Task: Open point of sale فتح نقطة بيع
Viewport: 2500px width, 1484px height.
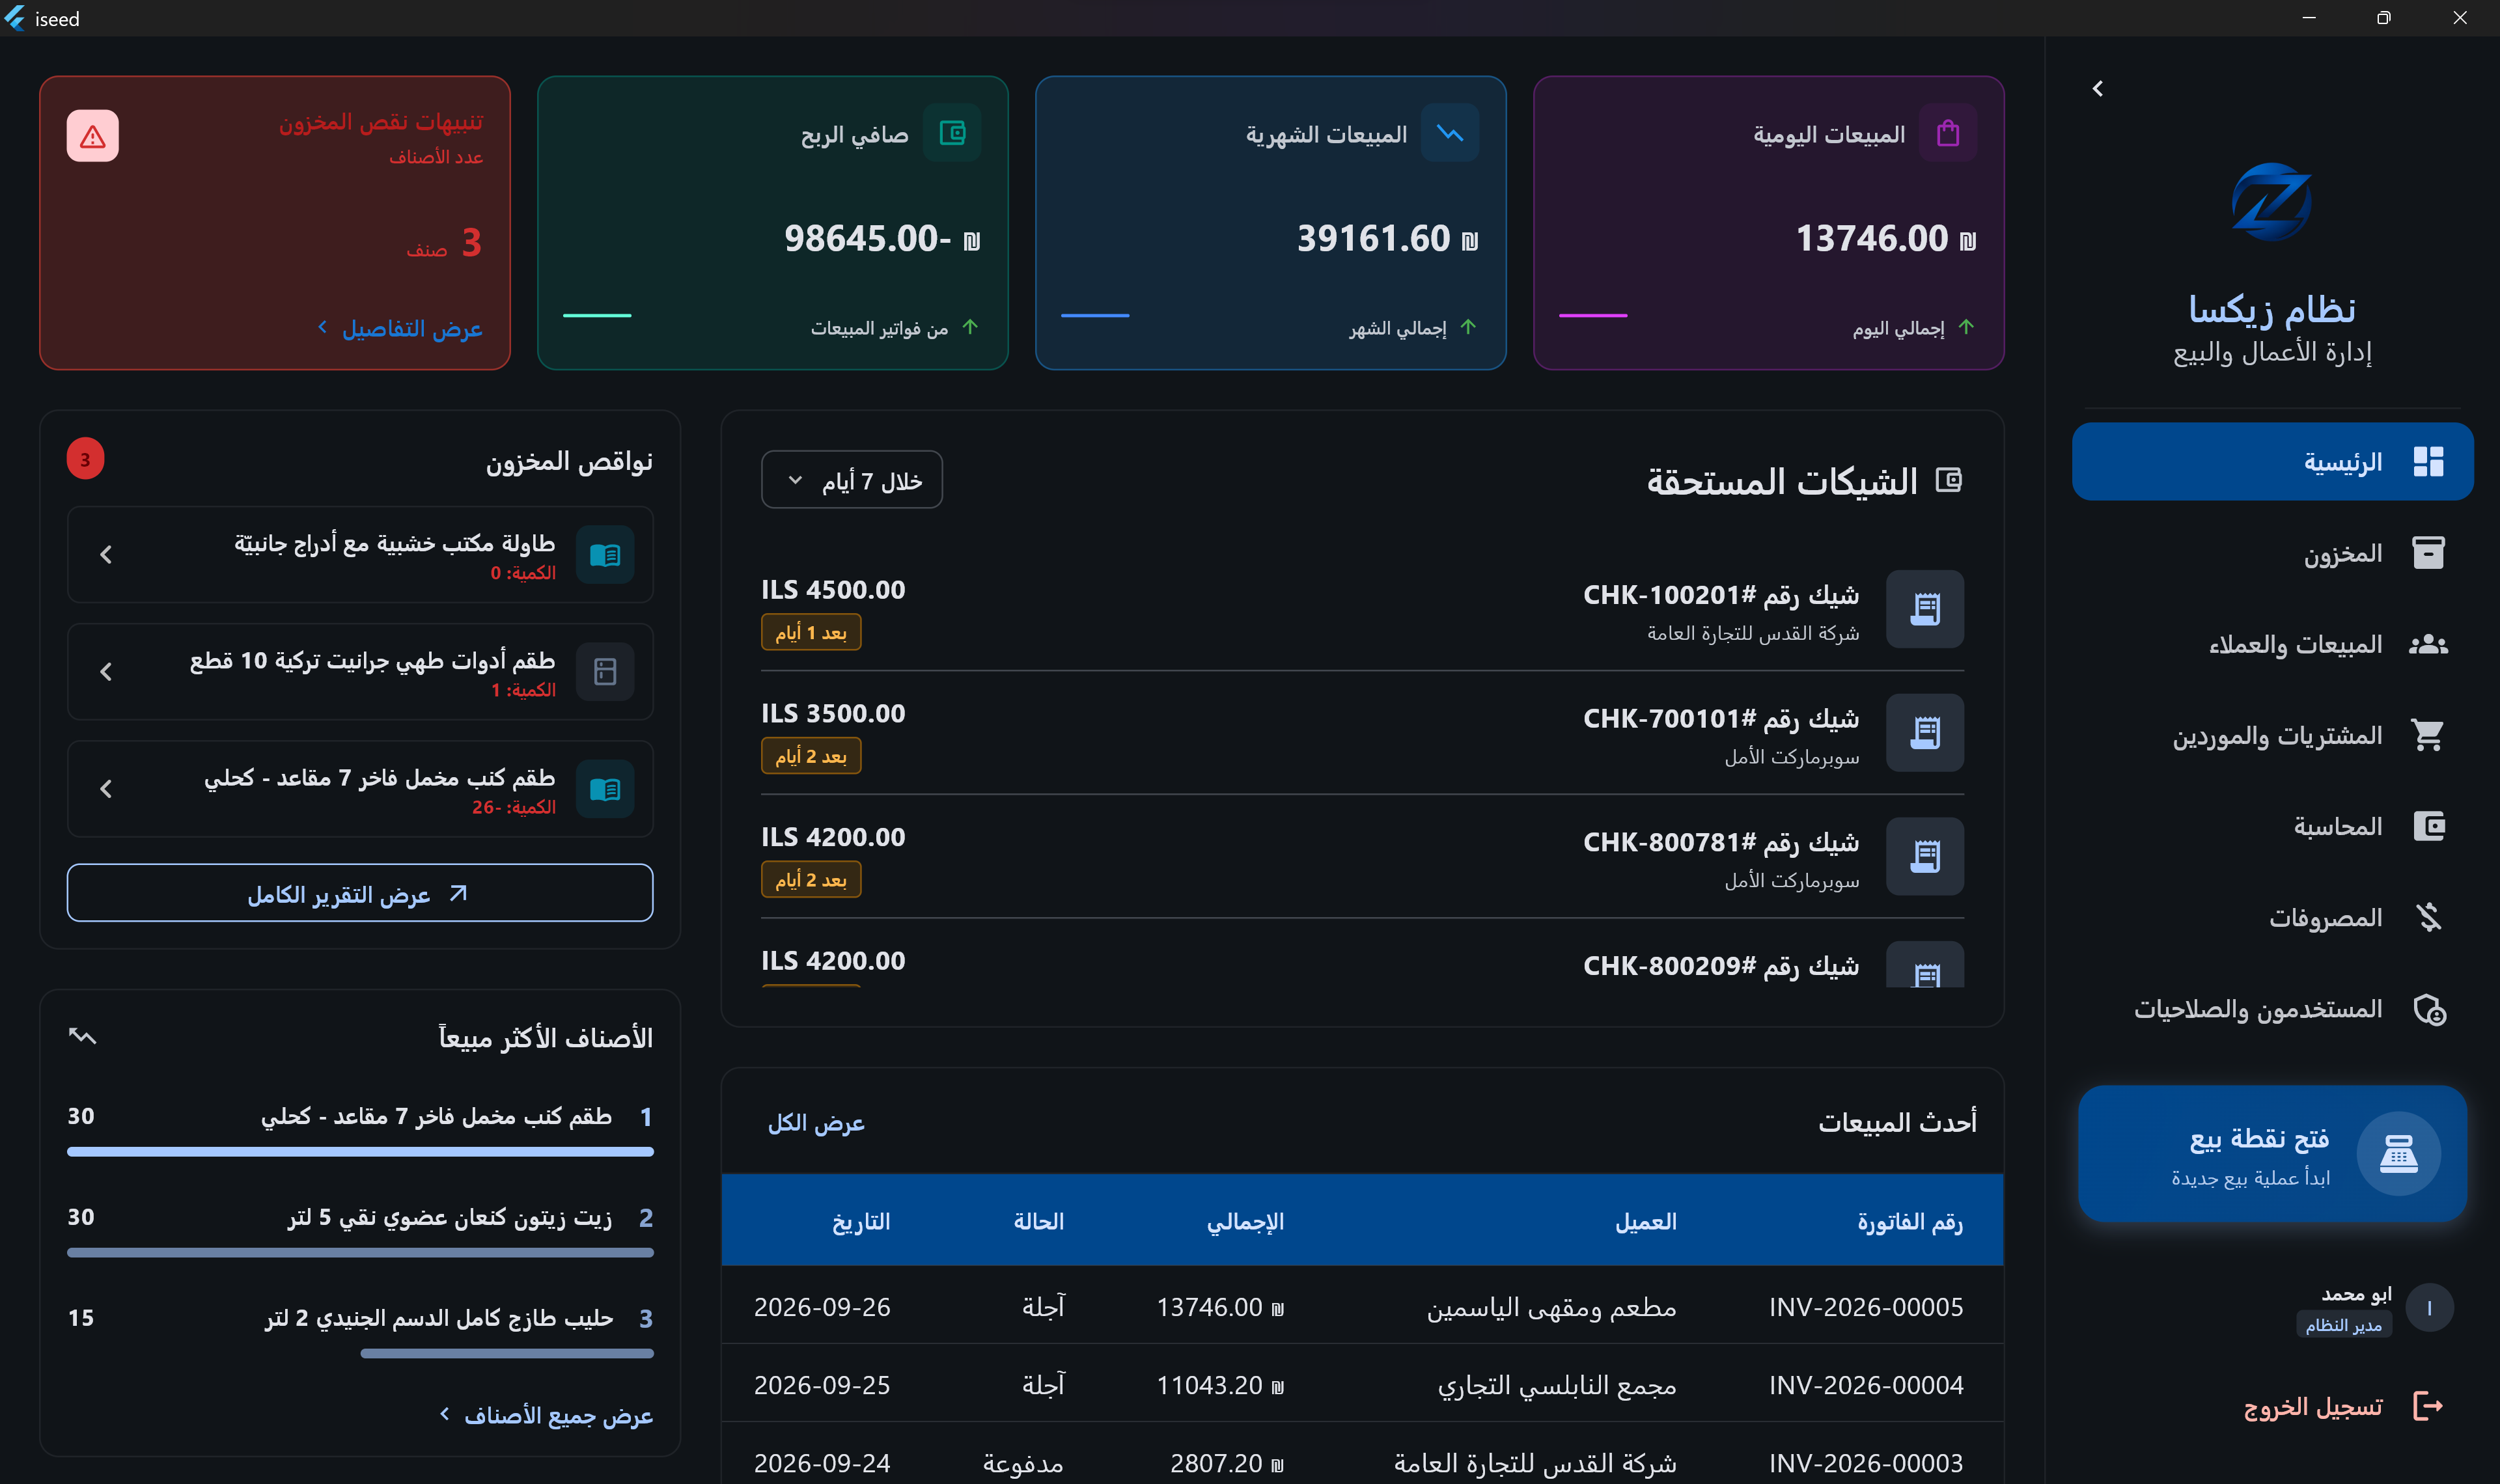Action: click(2272, 1153)
